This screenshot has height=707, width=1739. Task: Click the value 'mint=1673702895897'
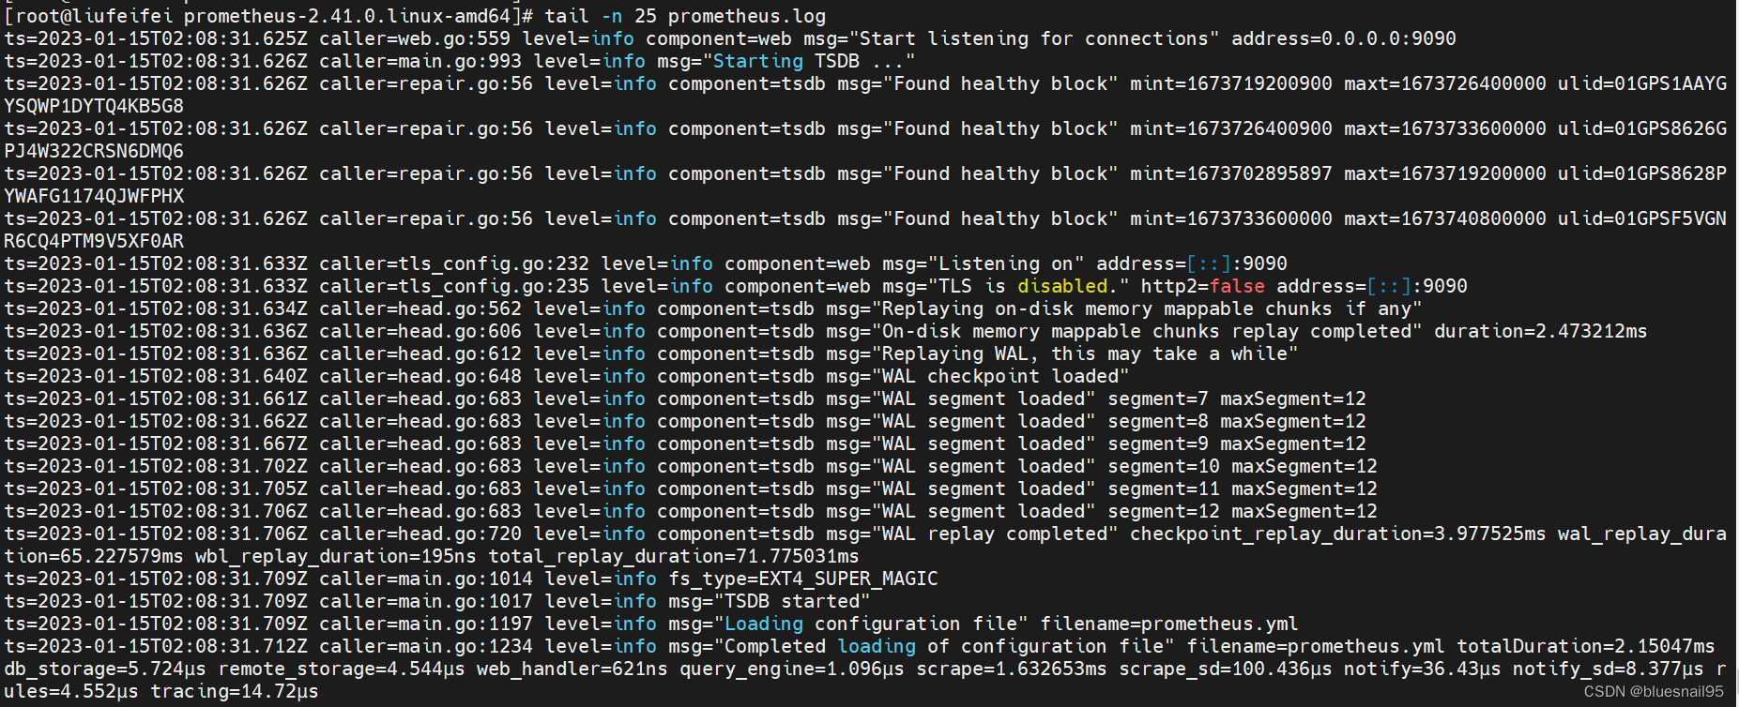[x=1230, y=173]
